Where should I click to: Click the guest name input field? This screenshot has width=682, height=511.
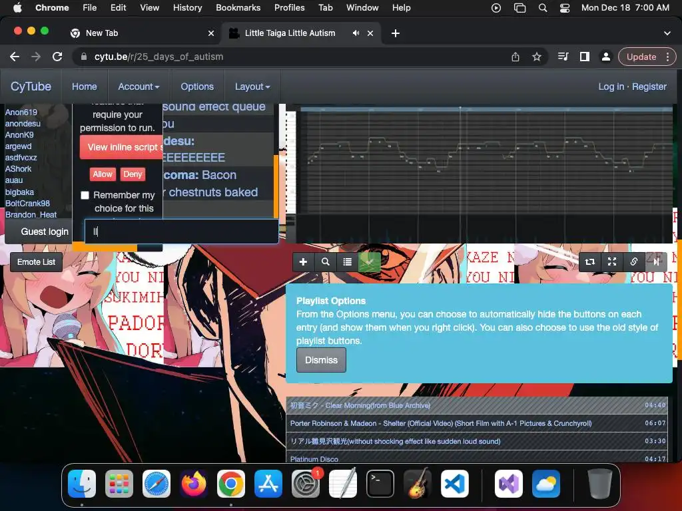pyautogui.click(x=181, y=232)
